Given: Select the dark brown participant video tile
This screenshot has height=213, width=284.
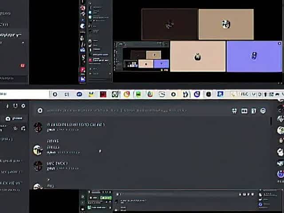Looking at the screenshot, I should pyautogui.click(x=169, y=24).
